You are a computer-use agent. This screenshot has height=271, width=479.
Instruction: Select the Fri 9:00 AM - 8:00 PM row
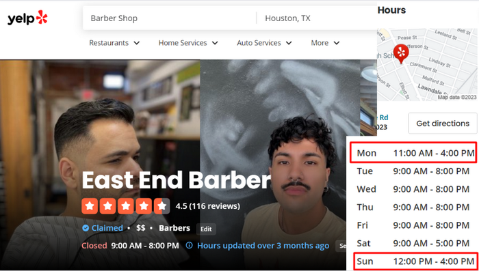[413, 225]
